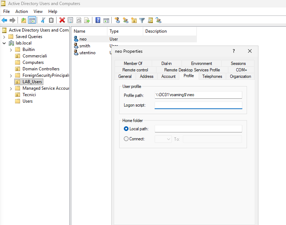The image size is (286, 225).
Task: Click the Paste clipboard toolbar icon
Action: 51,20
